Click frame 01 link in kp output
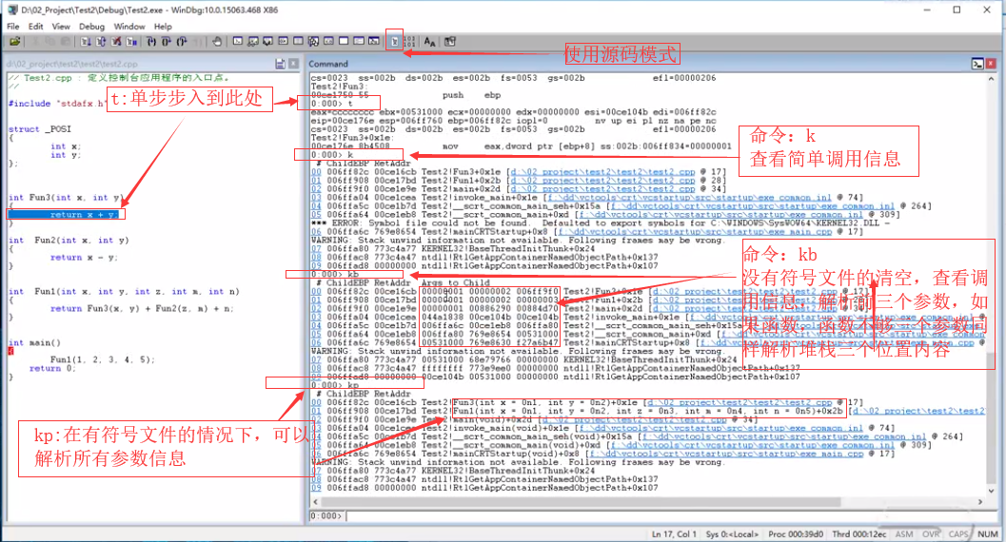Screen dimensions: 1006x542 316,411
